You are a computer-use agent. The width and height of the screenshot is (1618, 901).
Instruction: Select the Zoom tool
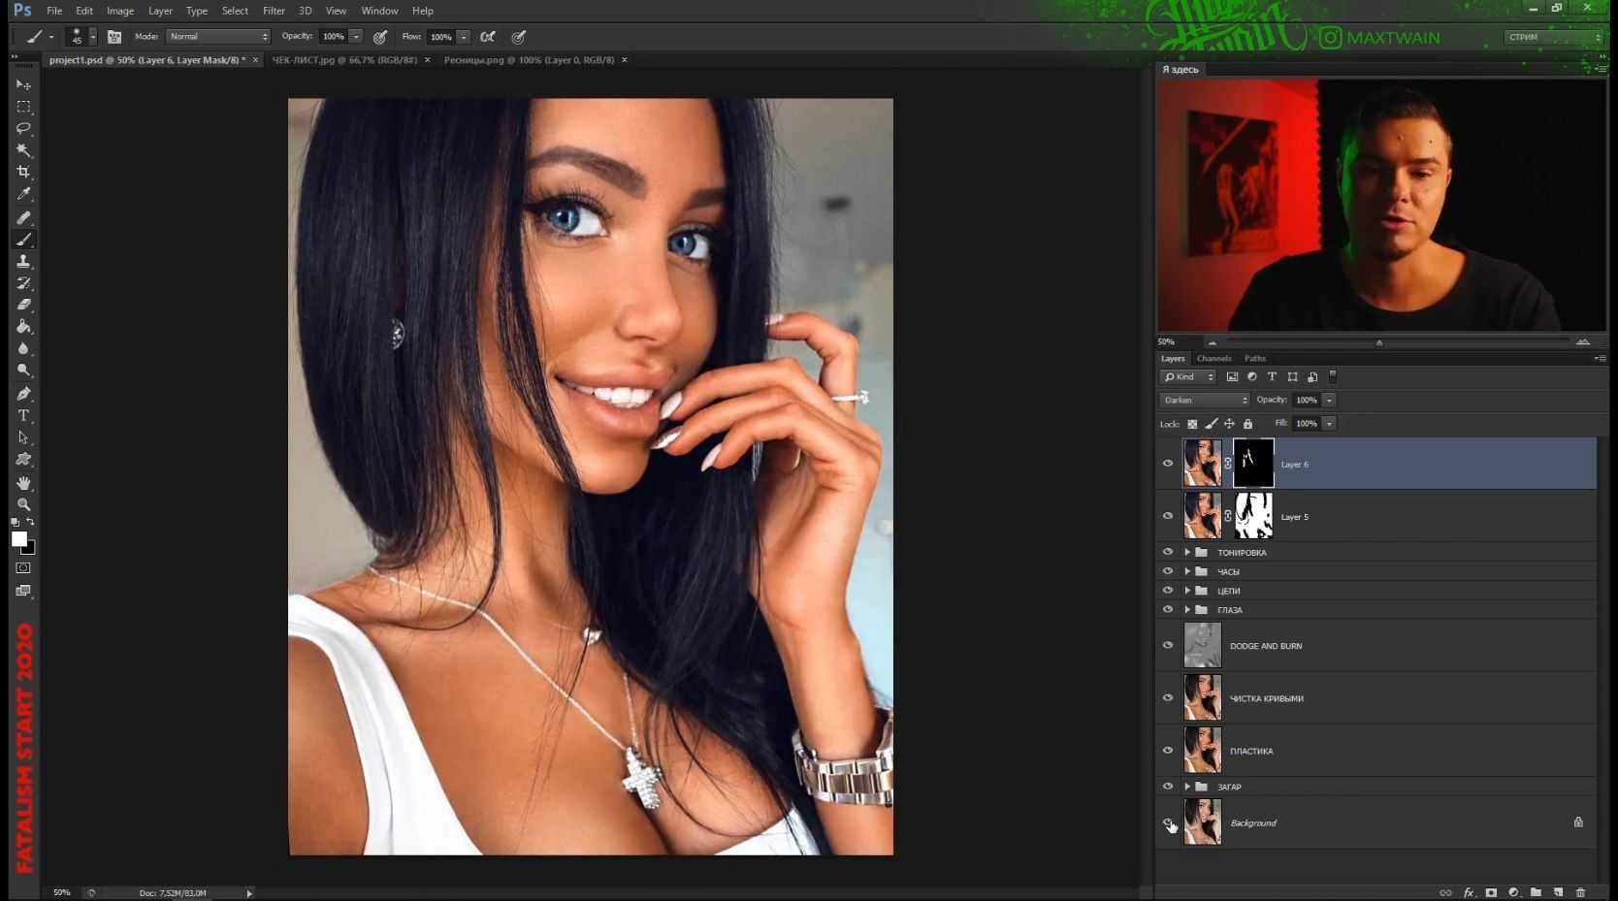[x=23, y=504]
